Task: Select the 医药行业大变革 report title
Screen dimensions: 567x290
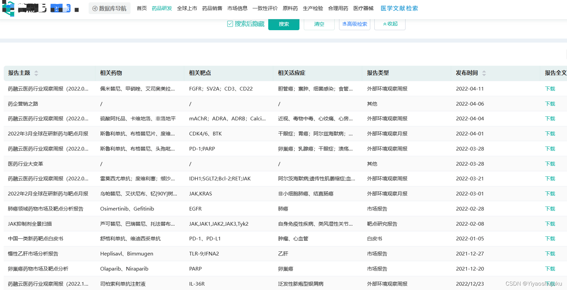Action: [26, 164]
